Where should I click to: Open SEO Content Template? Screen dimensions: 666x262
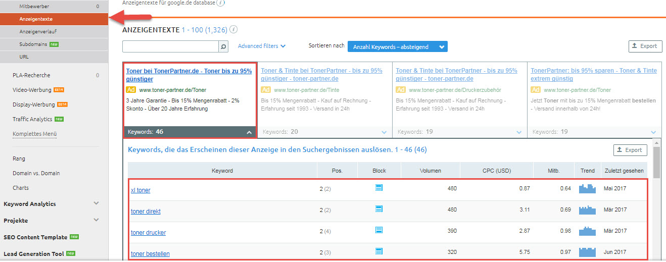pos(35,237)
